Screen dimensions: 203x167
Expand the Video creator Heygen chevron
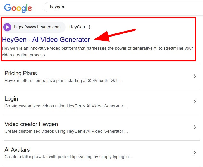[x=195, y=127]
